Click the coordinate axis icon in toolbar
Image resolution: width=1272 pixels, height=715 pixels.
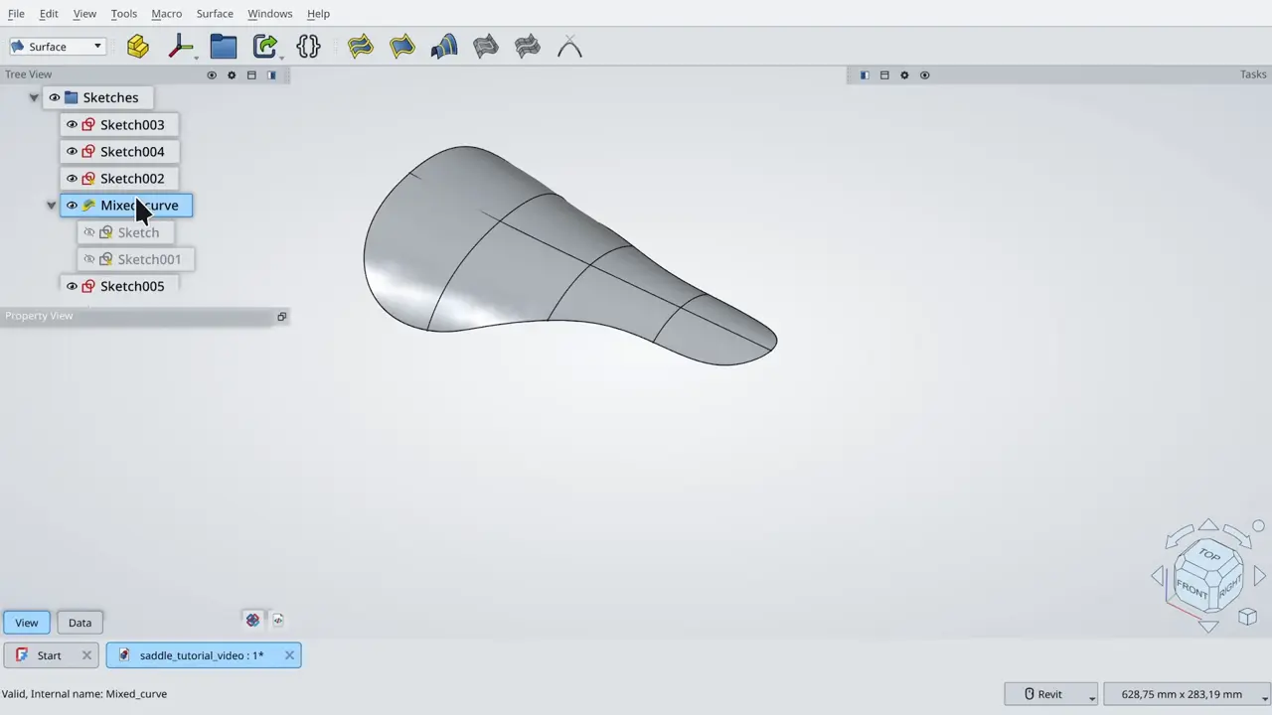pyautogui.click(x=181, y=47)
